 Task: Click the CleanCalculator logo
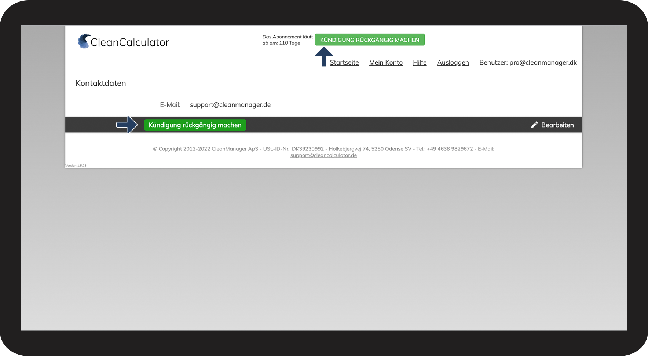pos(124,41)
